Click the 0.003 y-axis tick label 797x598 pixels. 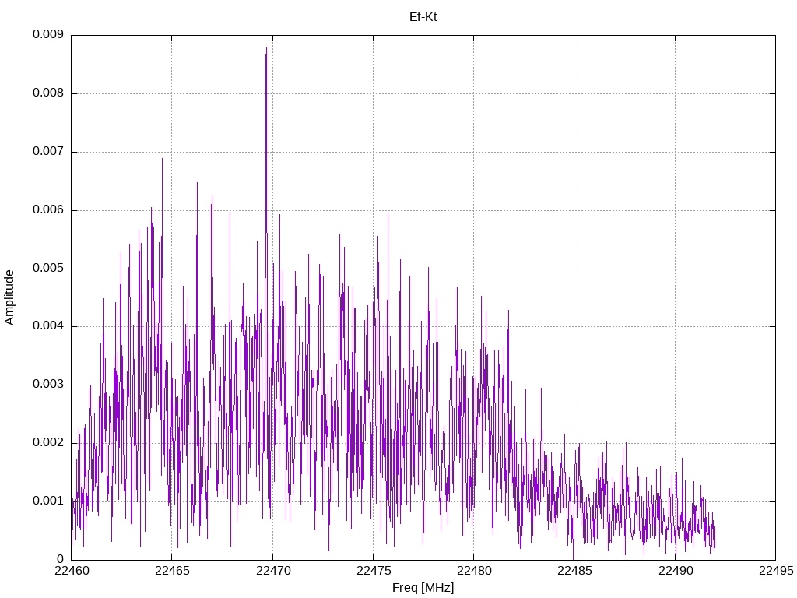pyautogui.click(x=48, y=385)
